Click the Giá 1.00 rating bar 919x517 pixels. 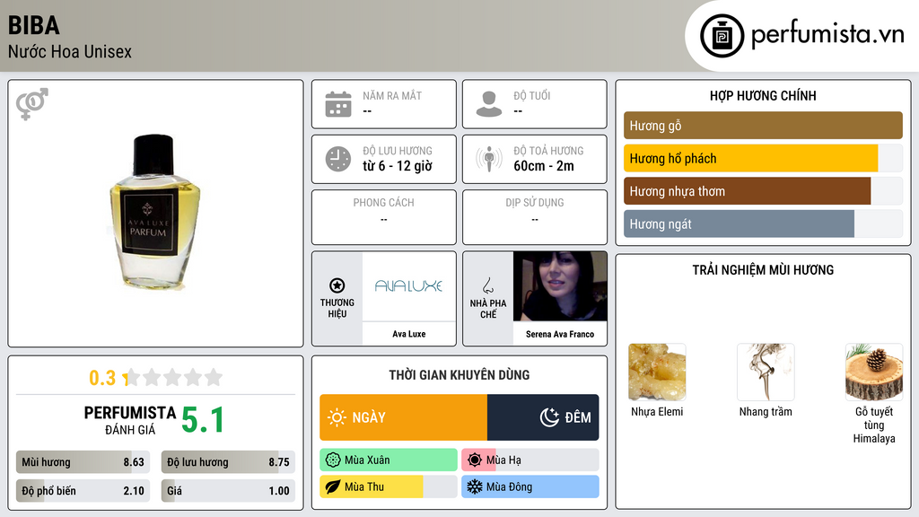(228, 491)
